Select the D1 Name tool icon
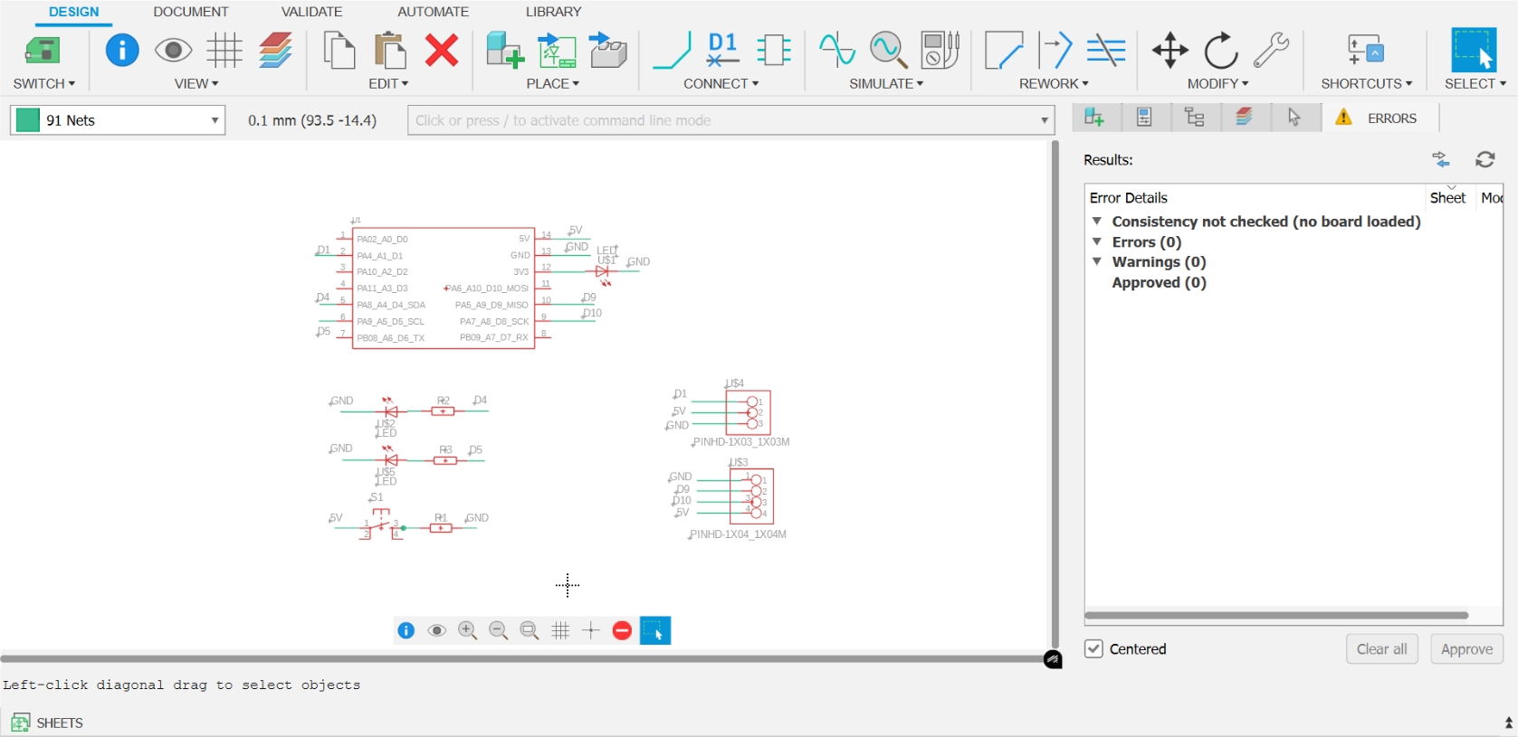The width and height of the screenshot is (1518, 737). (x=722, y=50)
